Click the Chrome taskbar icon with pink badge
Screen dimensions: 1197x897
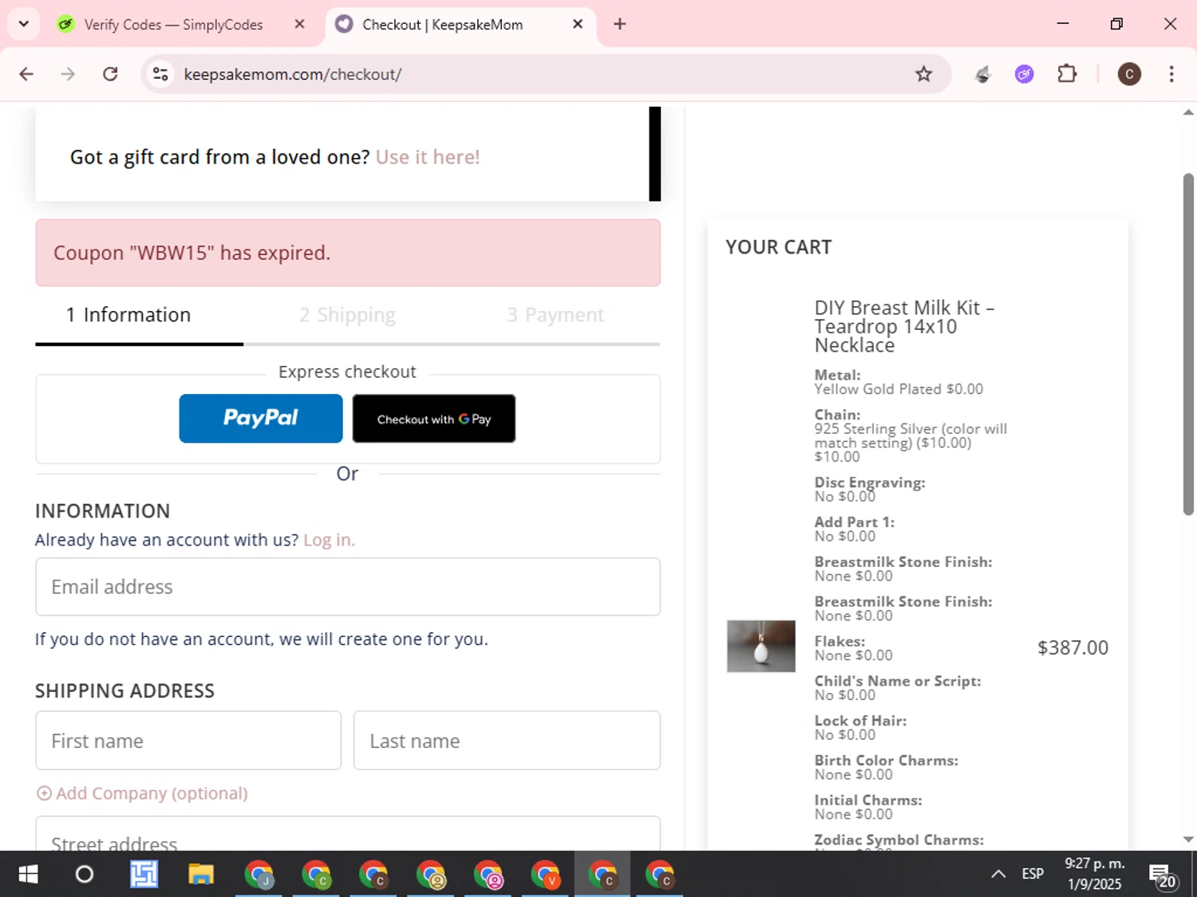[488, 875]
